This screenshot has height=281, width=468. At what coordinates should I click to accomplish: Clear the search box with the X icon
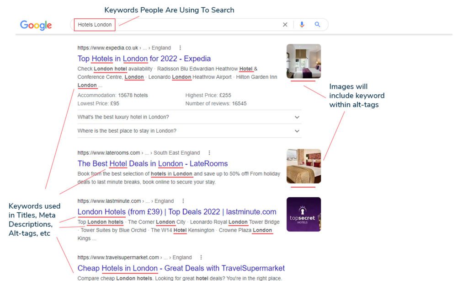click(285, 25)
